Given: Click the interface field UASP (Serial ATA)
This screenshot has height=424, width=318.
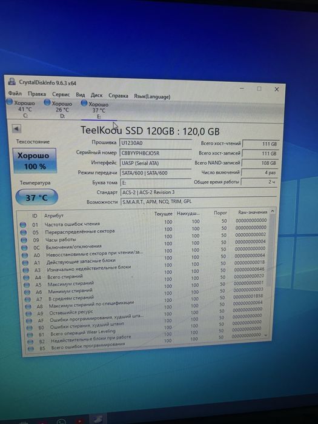Looking at the screenshot, I should point(156,163).
